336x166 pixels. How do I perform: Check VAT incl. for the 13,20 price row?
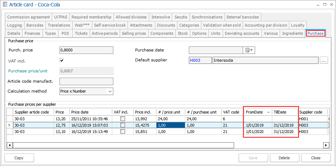pyautogui.click(x=123, y=118)
